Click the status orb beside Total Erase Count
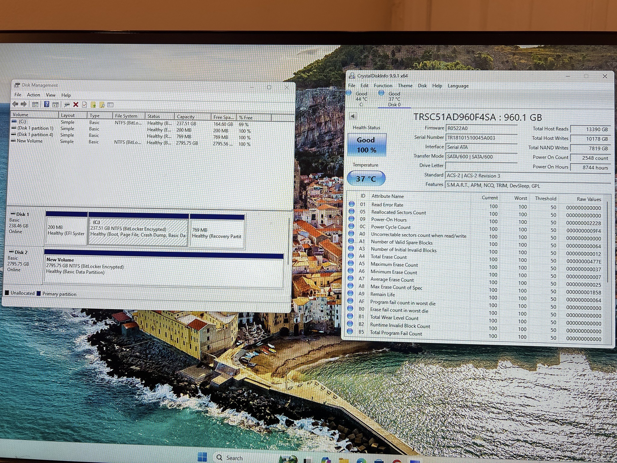This screenshot has height=463, width=617. pyautogui.click(x=351, y=256)
